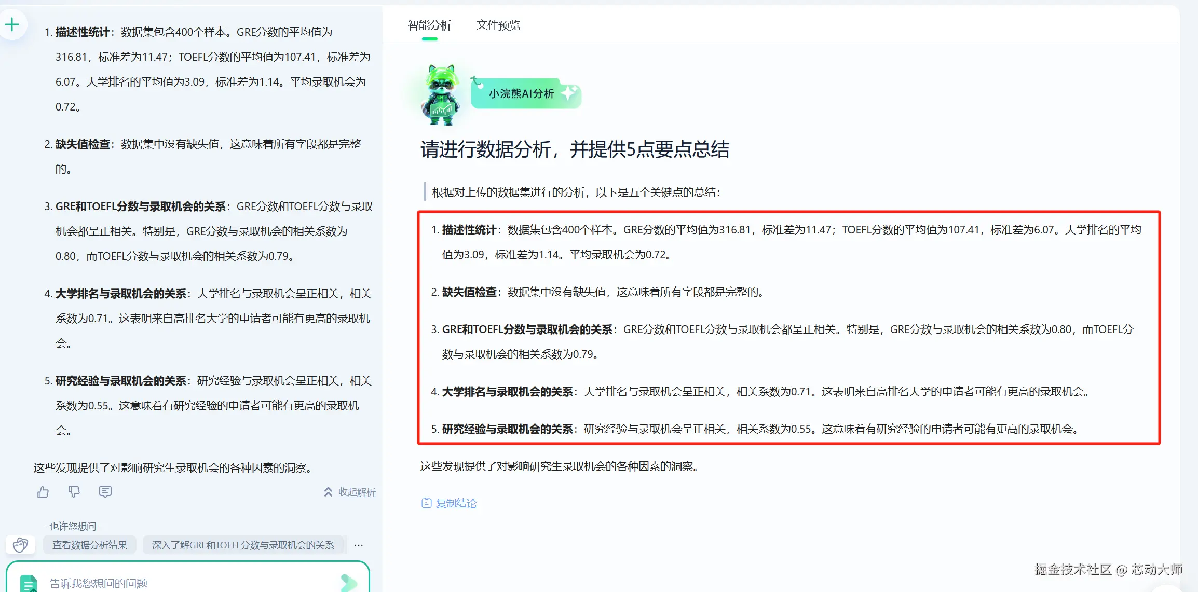Click the 请进行数据分析 heading text
Viewport: 1198px width, 592px height.
tap(575, 149)
